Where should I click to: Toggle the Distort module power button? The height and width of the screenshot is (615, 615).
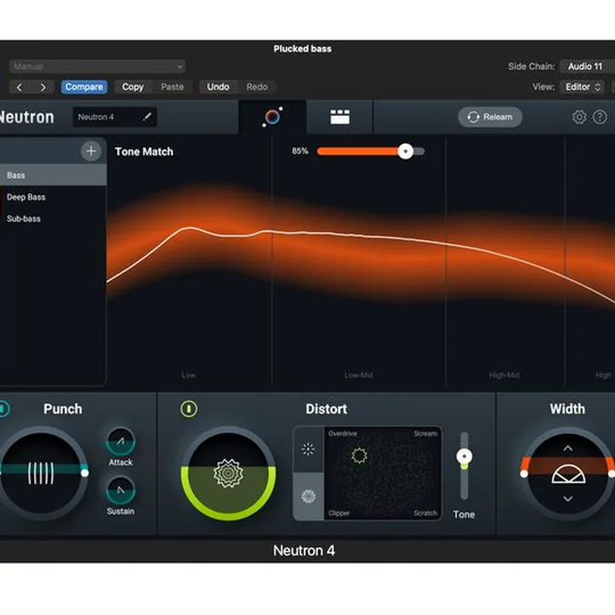(189, 408)
